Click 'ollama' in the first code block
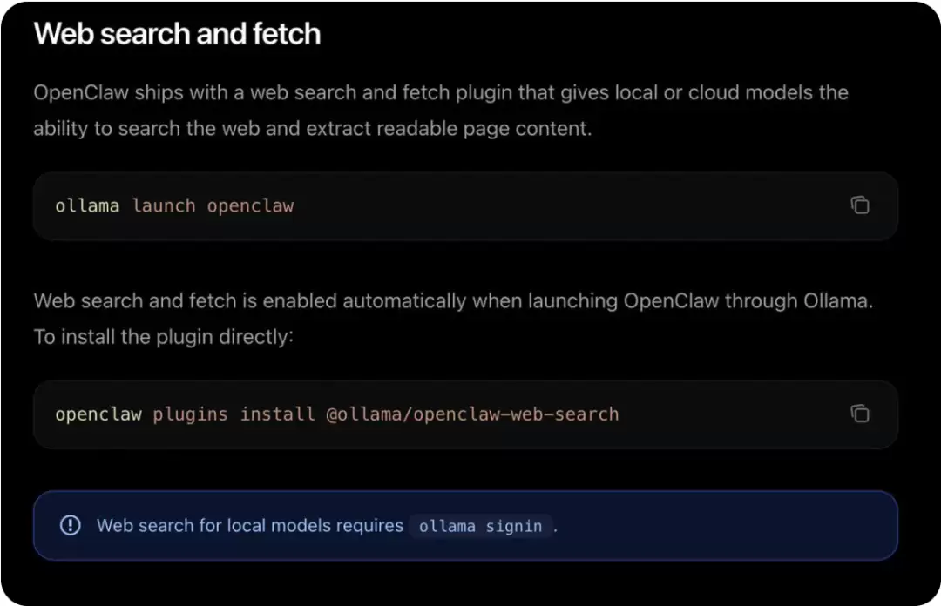Screen dimensions: 941x606 pos(87,205)
